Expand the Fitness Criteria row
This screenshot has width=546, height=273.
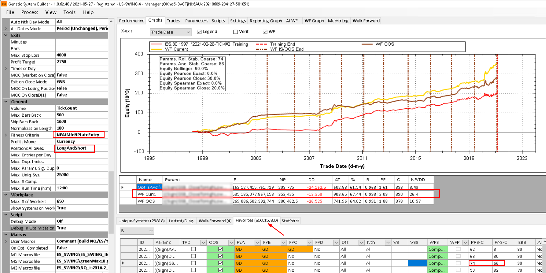tap(6, 135)
